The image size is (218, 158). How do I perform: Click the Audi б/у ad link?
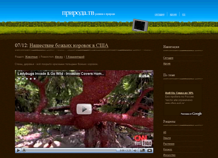(x=179, y=93)
